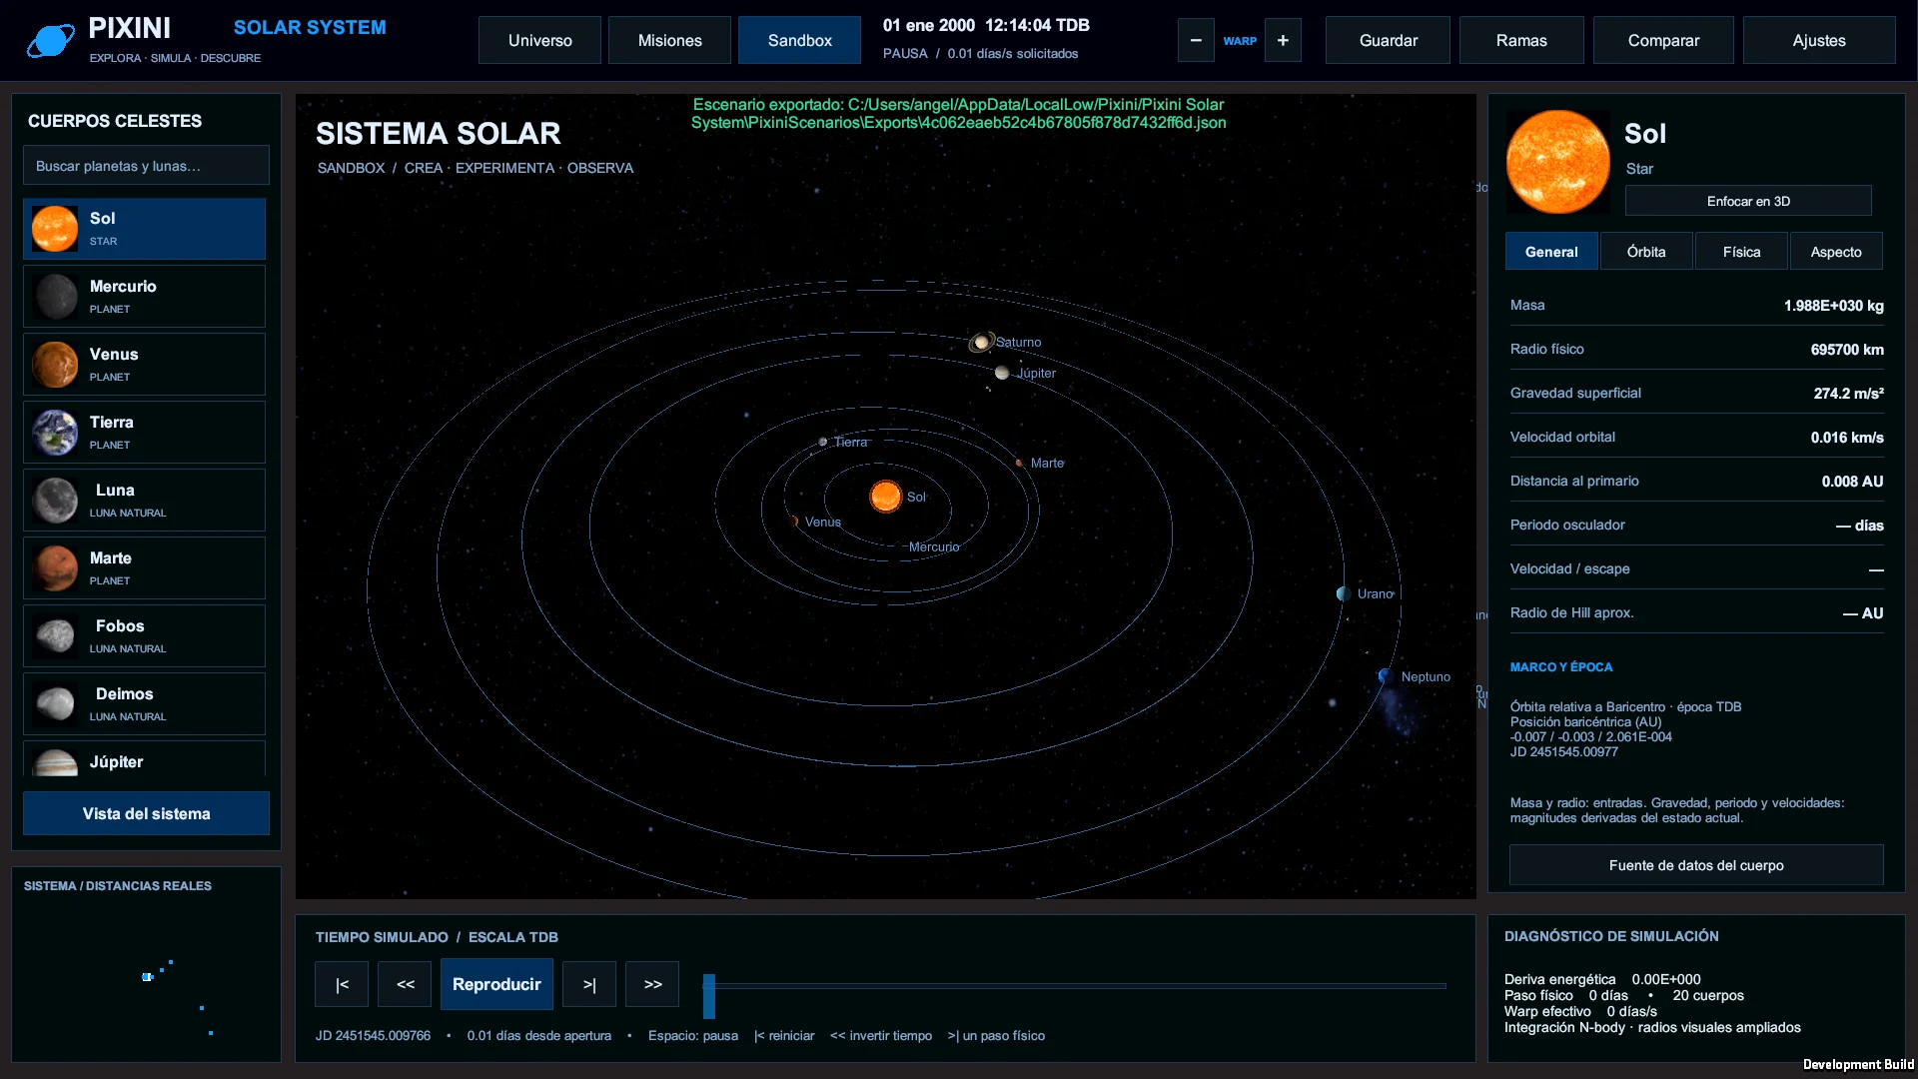
Task: Click the Comparar button
Action: tap(1663, 40)
